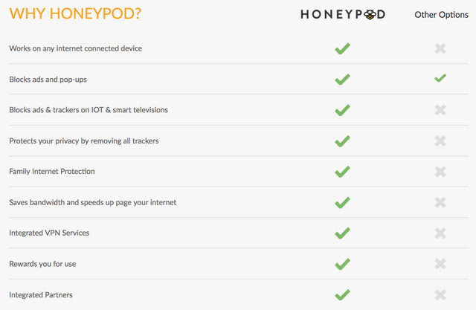The height and width of the screenshot is (310, 476).
Task: Click the gray X for Rewards you for use
Action: [x=440, y=264]
